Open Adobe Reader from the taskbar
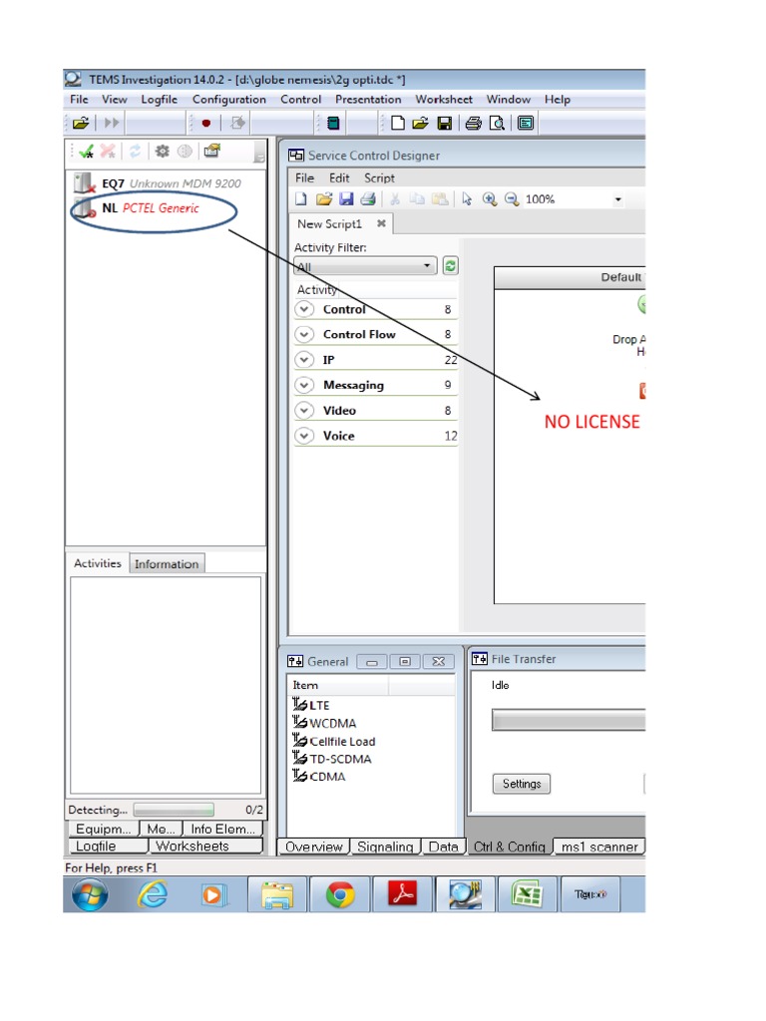The image size is (766, 1021). [x=403, y=893]
